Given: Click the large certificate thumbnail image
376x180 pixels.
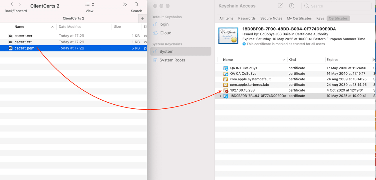Looking at the screenshot, I should pyautogui.click(x=228, y=36).
